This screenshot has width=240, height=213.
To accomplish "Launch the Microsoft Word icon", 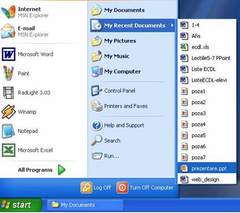I will pyautogui.click(x=8, y=54).
